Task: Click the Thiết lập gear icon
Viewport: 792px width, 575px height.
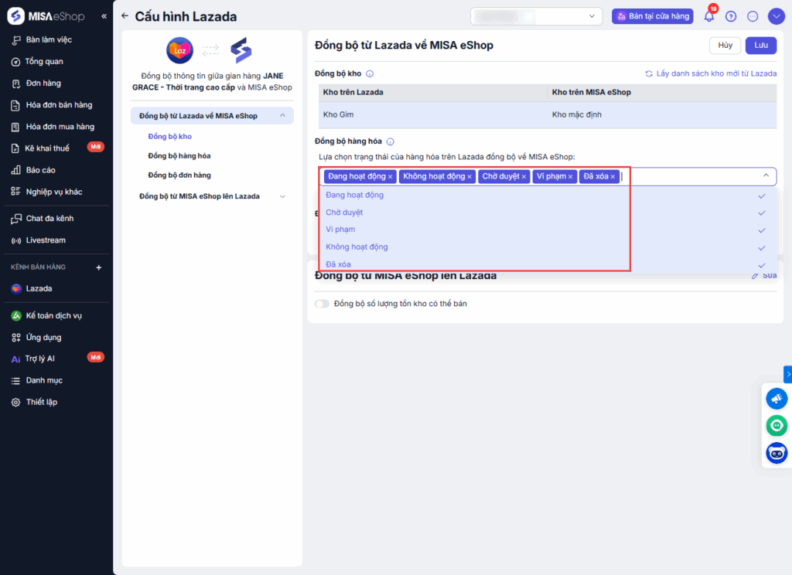Action: point(16,403)
